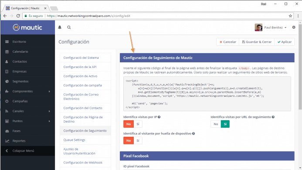Expand the Componentes submenu arrow
Viewport: 302px width, 170px height.
(x=49, y=92)
